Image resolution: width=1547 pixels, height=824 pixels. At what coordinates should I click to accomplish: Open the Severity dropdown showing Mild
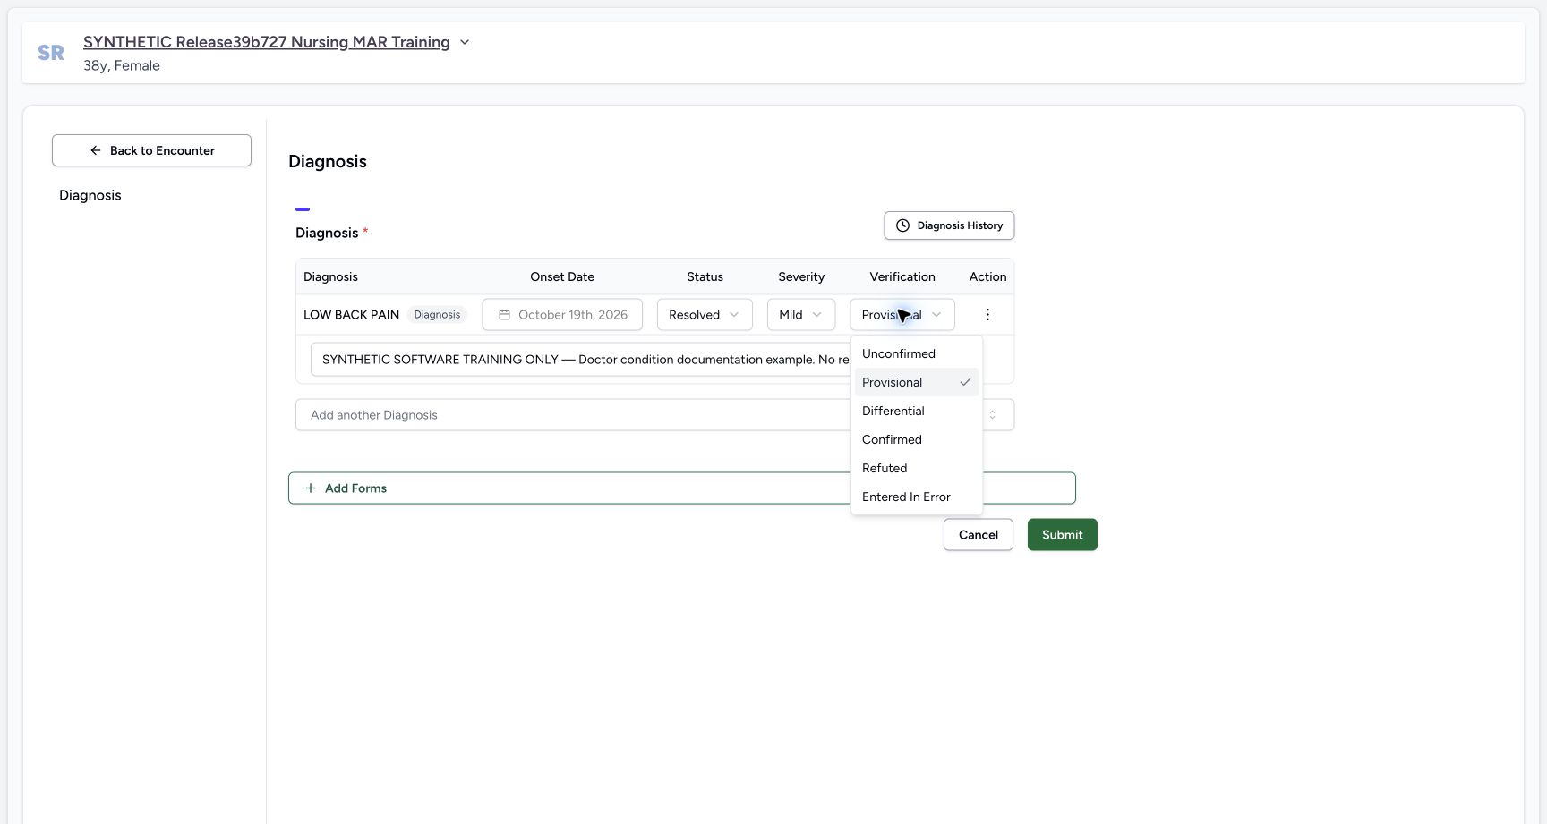(x=800, y=314)
